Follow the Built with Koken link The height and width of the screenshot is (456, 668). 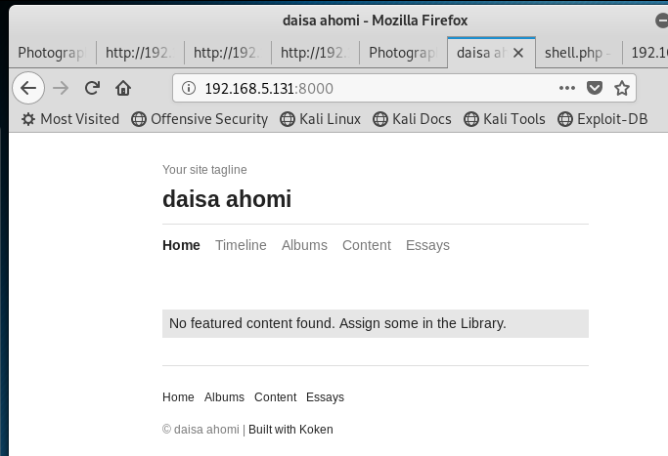click(290, 430)
